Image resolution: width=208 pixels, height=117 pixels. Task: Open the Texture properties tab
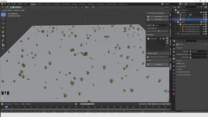(x=174, y=94)
